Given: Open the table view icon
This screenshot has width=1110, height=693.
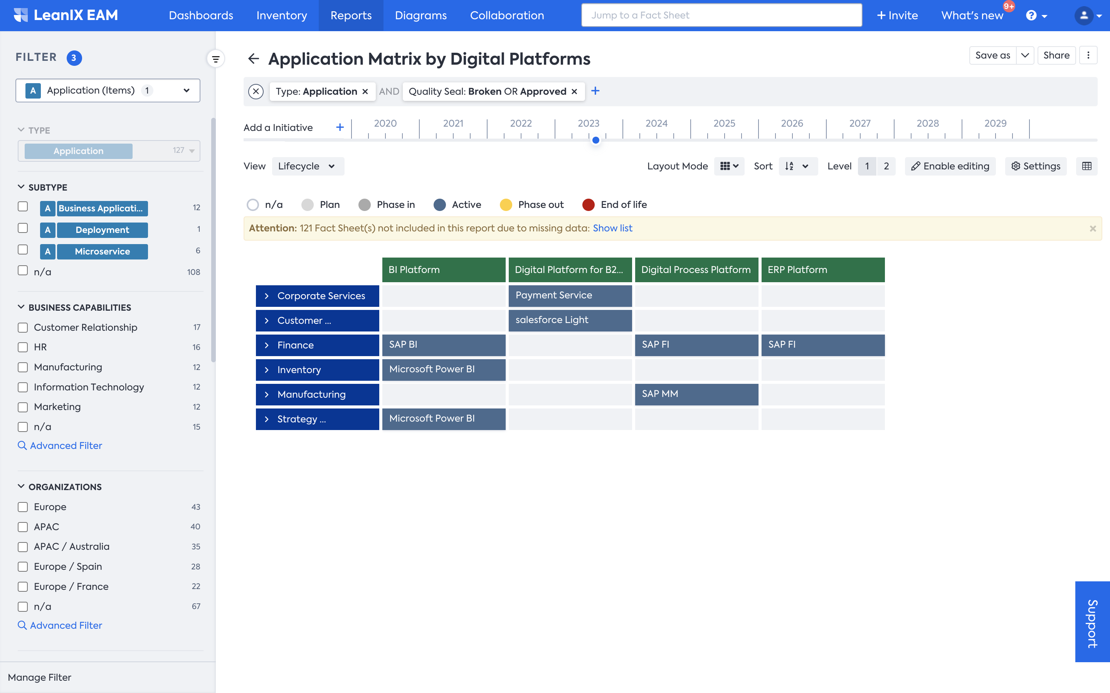Looking at the screenshot, I should [x=1086, y=166].
